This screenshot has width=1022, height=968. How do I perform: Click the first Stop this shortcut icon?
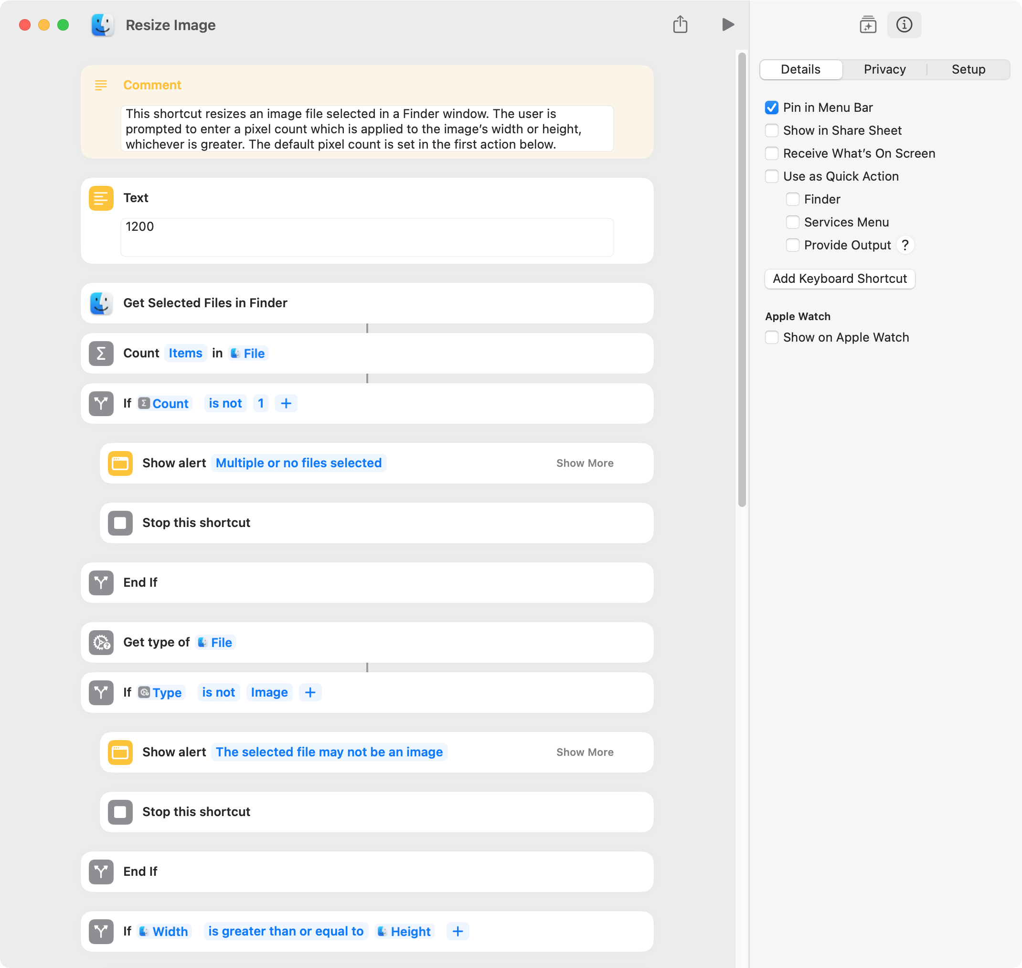(120, 523)
